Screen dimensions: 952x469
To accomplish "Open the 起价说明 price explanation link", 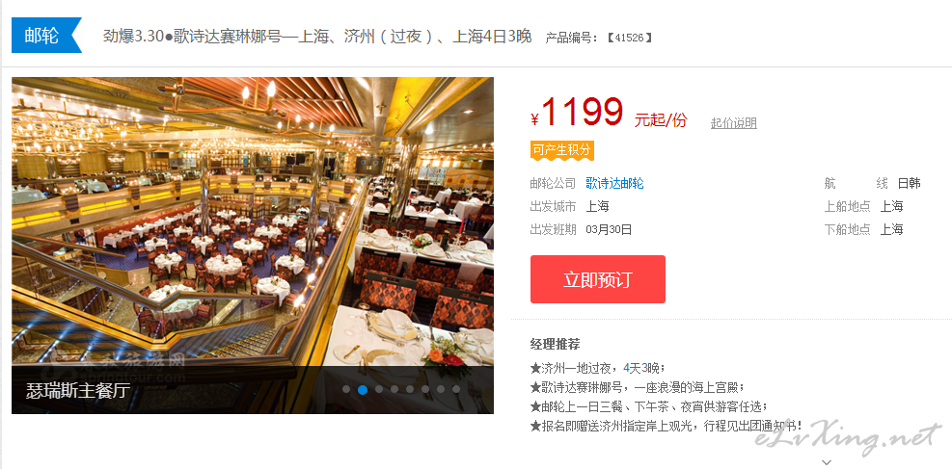I will (733, 123).
